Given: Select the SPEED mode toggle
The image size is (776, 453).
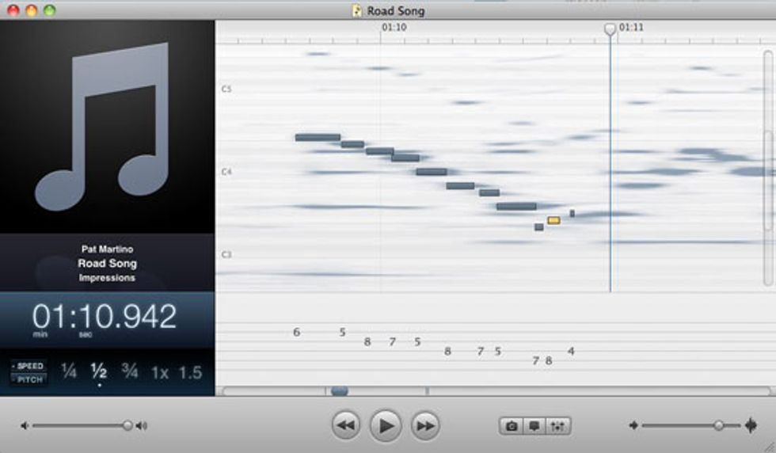Looking at the screenshot, I should click(x=29, y=366).
